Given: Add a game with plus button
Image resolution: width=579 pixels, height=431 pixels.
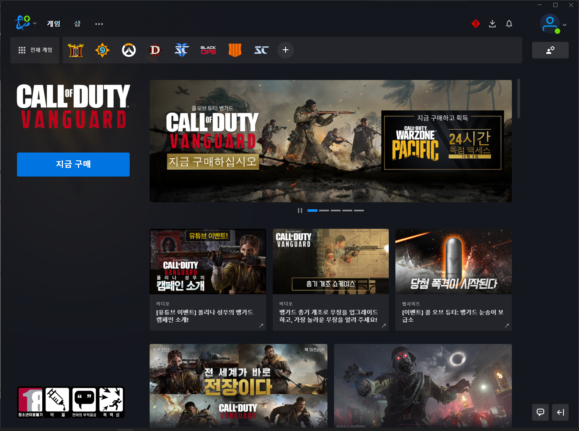Looking at the screenshot, I should tap(286, 50).
